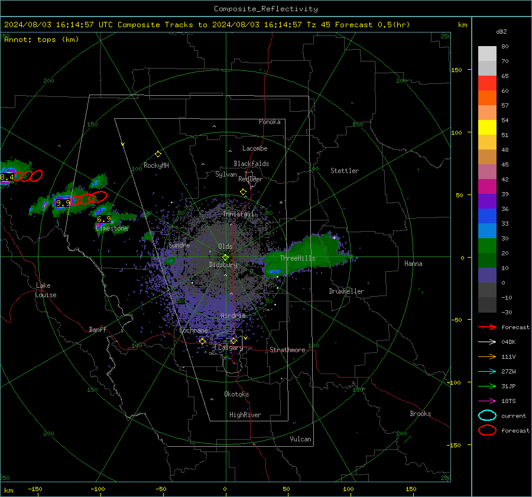Pick the magenta 39–42 dBZ color swatch
The width and height of the screenshot is (532, 497).
pos(487,187)
